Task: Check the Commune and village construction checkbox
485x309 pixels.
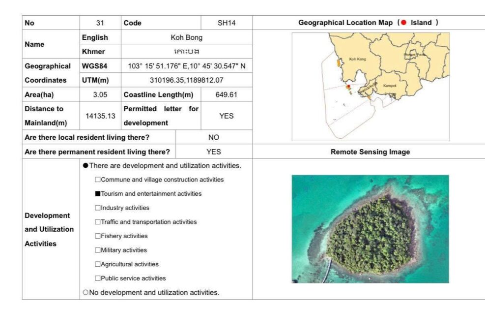Action: (98, 180)
